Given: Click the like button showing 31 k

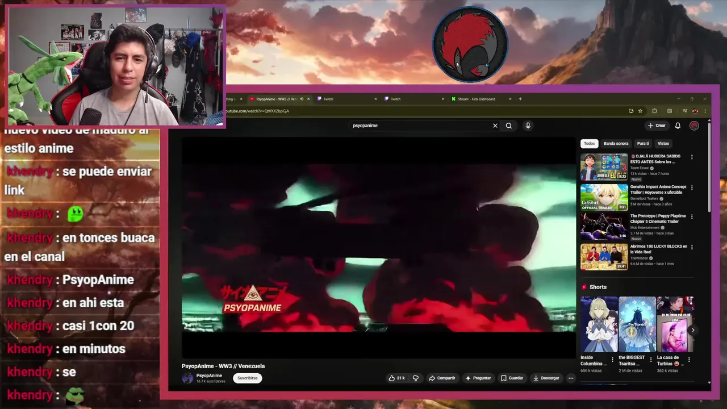Looking at the screenshot, I should [396, 378].
